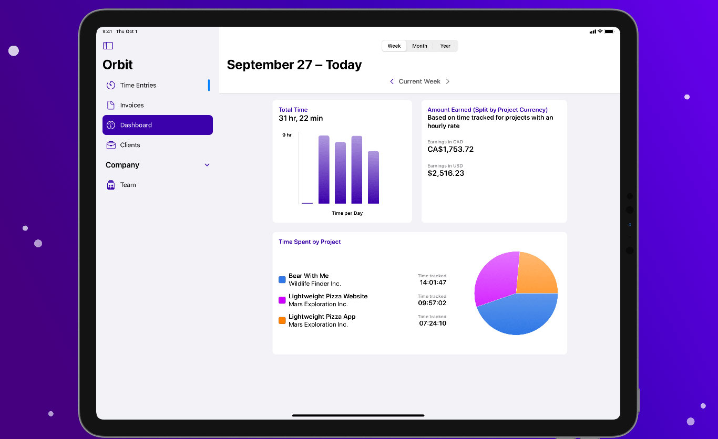Click the Team people icon
The image size is (718, 439).
click(110, 185)
